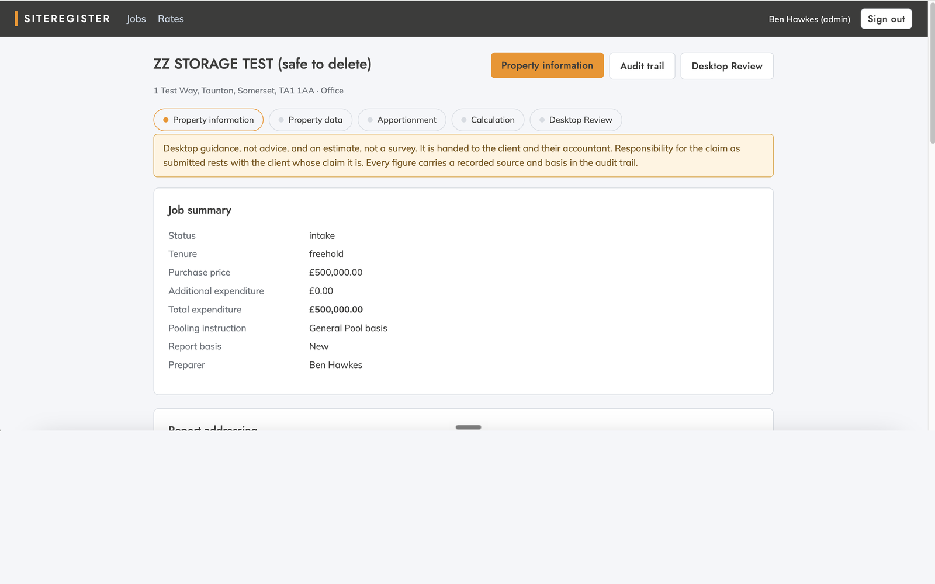Click the Job summary heading
The height and width of the screenshot is (584, 935).
(200, 210)
